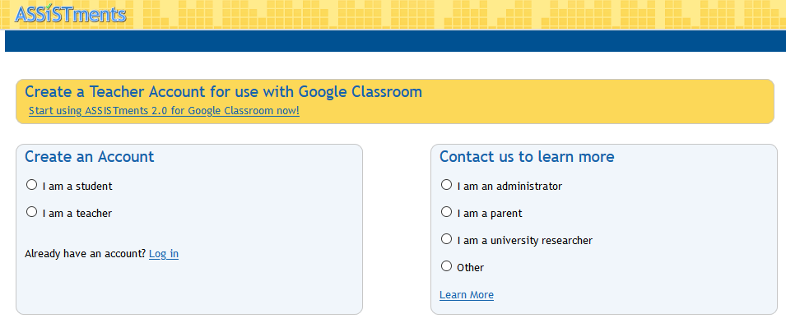Choose the Other radio button
Viewport: 786px width, 323px height.
tap(446, 266)
